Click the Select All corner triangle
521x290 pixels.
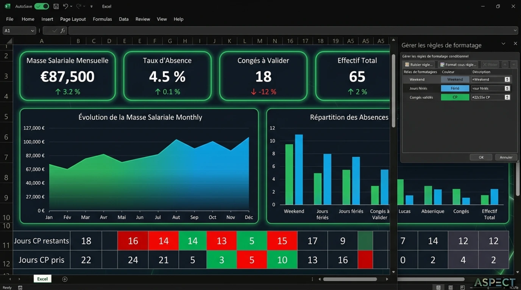9,41
